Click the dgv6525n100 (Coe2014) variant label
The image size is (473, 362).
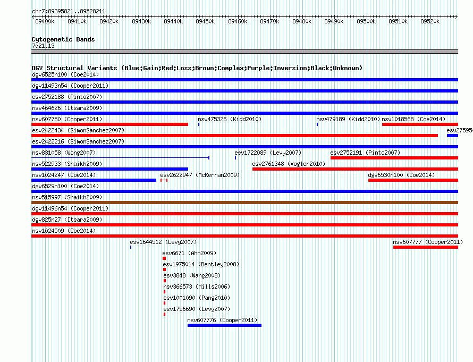65,74
